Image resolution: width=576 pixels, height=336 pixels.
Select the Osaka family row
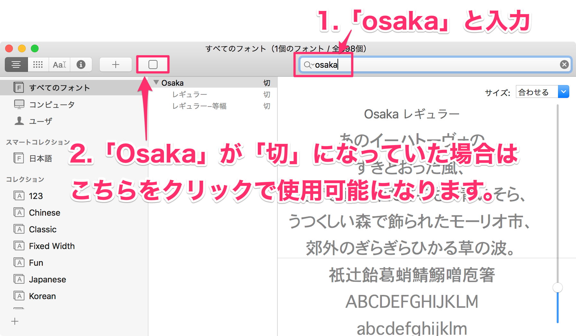coord(213,83)
